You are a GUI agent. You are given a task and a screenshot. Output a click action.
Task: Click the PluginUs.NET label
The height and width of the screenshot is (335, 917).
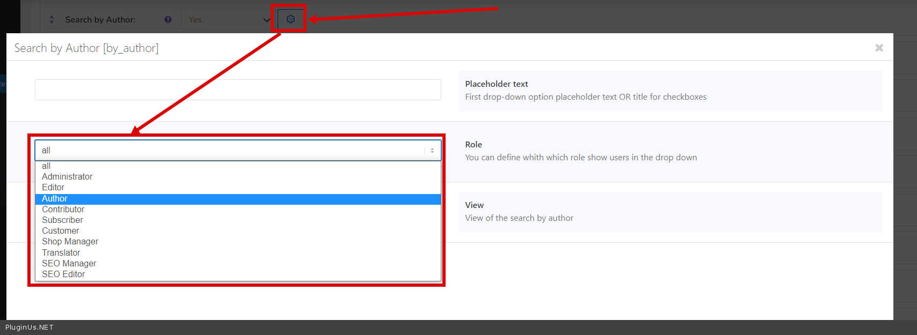(x=30, y=327)
